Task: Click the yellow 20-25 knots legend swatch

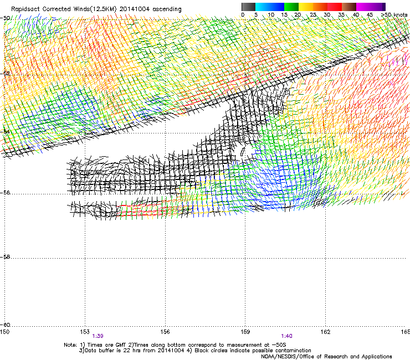Action: [x=306, y=7]
